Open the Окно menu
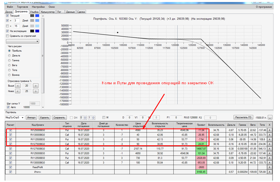The width and height of the screenshot is (280, 182). [x=52, y=7]
